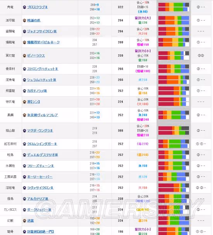213x235 pixels.
Task: Click the sharpness bar in the ブロスクラブII row
Action: tap(173, 7)
